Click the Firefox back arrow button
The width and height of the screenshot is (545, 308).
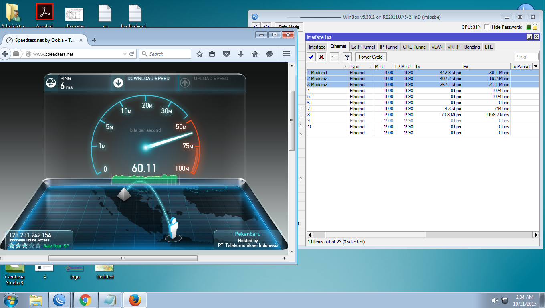pos(5,54)
